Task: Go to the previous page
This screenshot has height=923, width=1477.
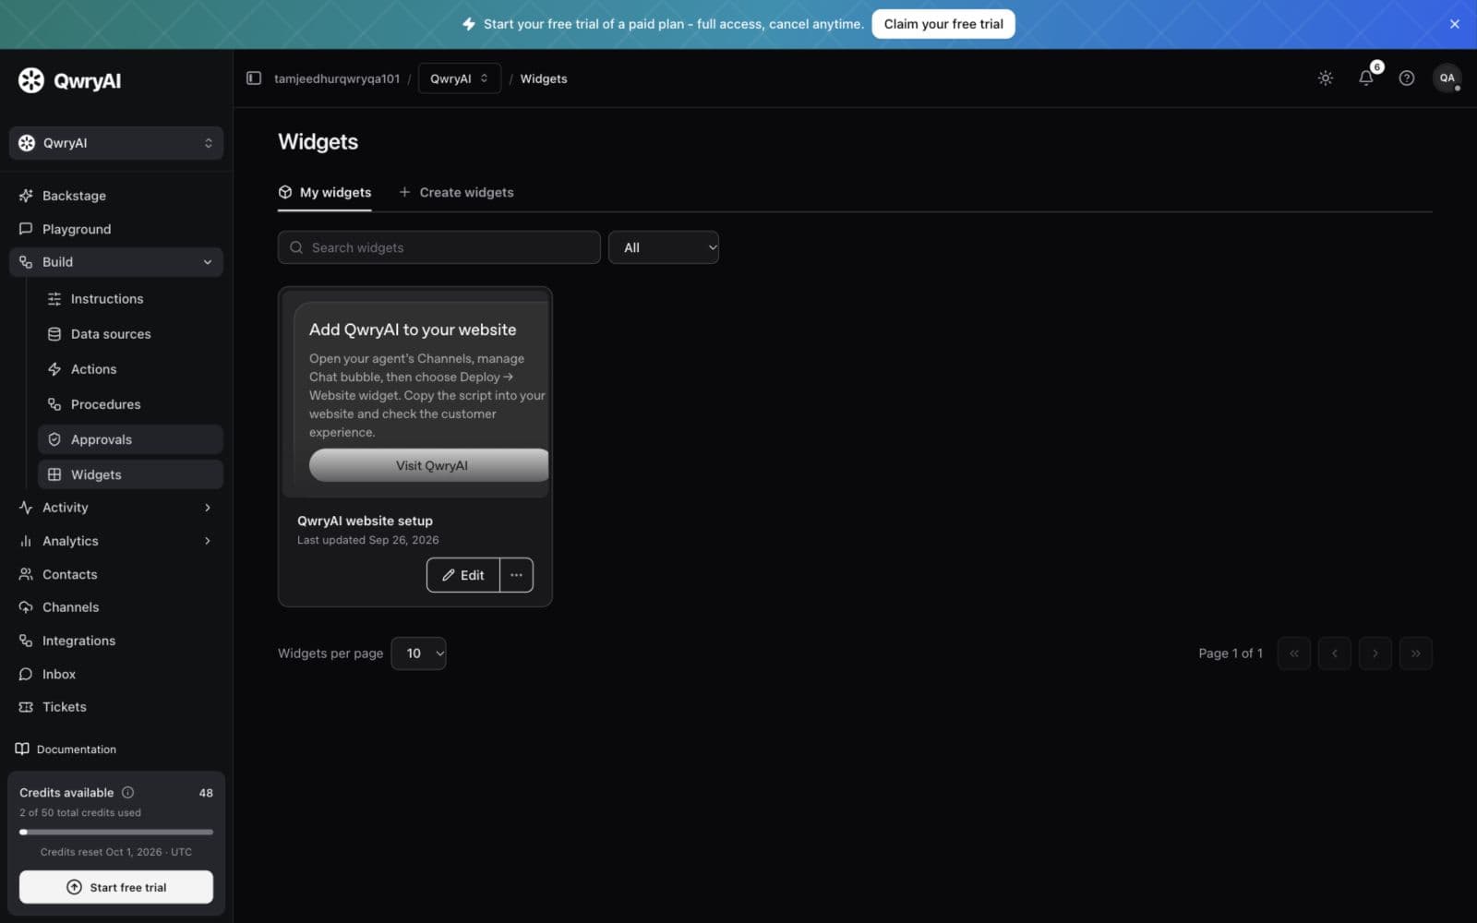Action: tap(1335, 653)
